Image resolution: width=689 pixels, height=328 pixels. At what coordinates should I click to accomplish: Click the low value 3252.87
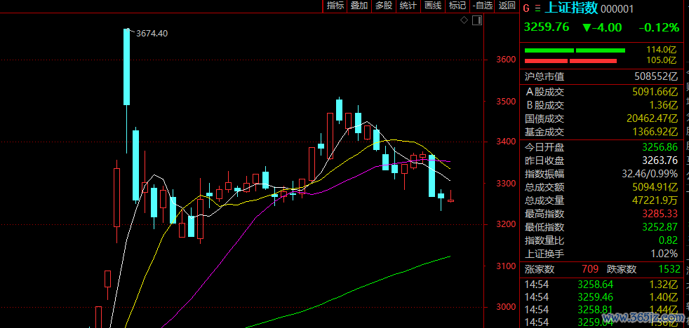(660, 228)
